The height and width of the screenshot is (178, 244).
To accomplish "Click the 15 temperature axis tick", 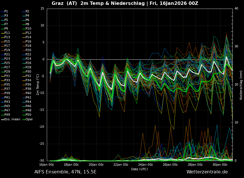I will click(42, 9).
